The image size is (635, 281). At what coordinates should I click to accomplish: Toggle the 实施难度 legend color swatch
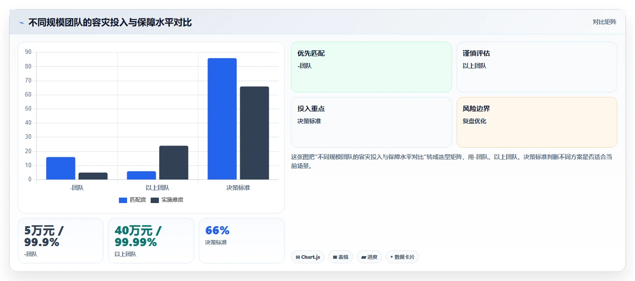tap(155, 200)
